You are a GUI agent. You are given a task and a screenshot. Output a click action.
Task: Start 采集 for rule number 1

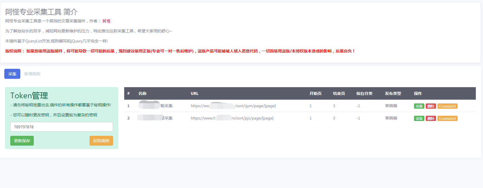coord(419,106)
